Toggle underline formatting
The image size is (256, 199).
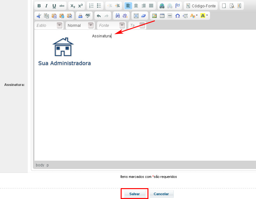point(54,6)
